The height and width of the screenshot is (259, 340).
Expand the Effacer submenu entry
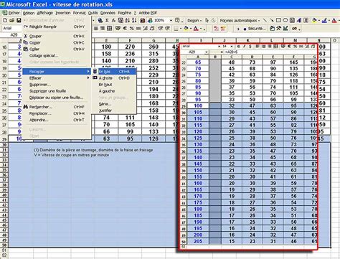coord(57,78)
